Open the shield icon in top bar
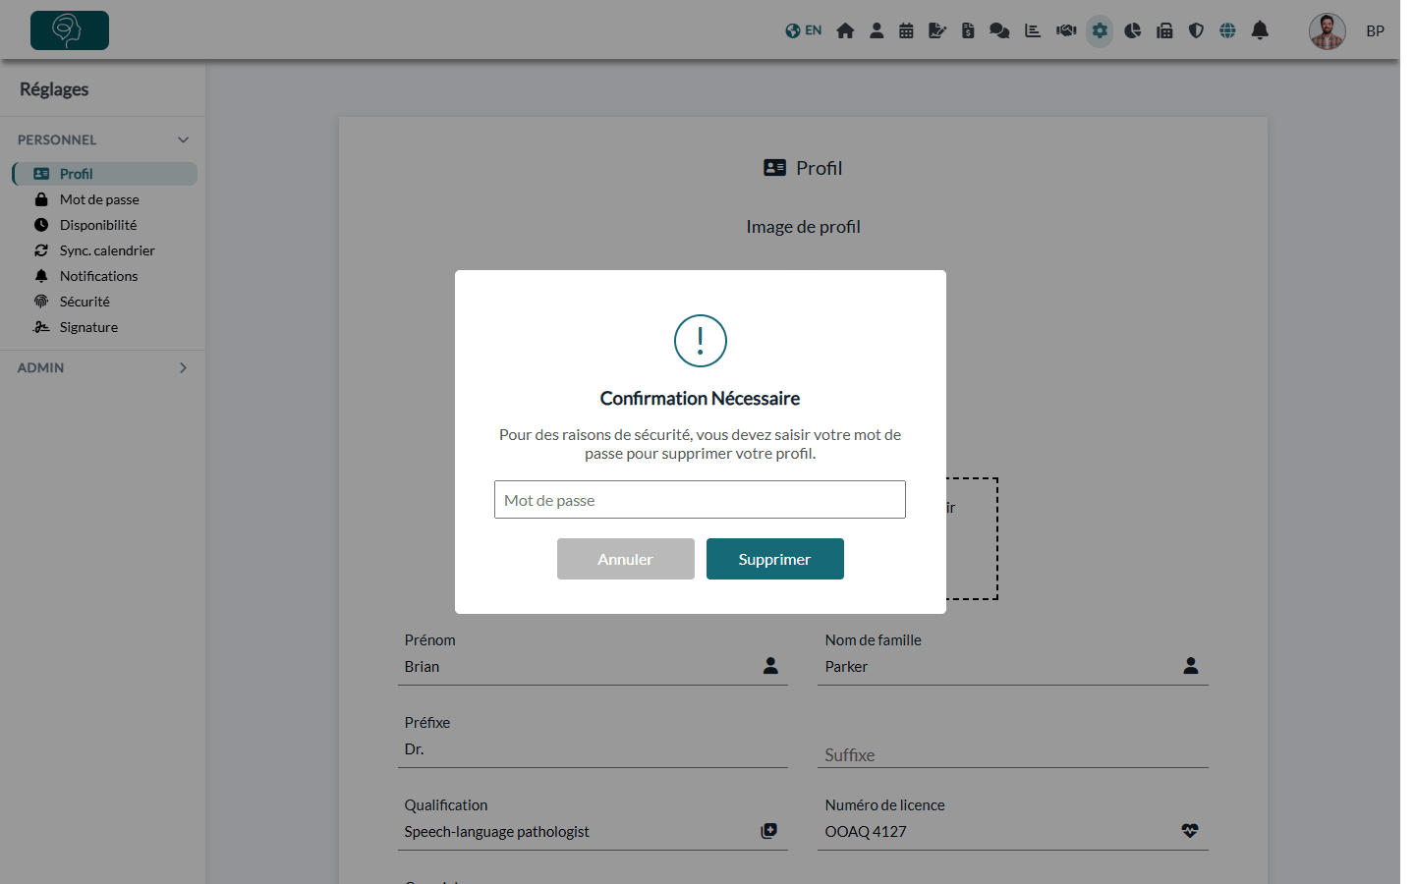The height and width of the screenshot is (884, 1415). [1196, 30]
